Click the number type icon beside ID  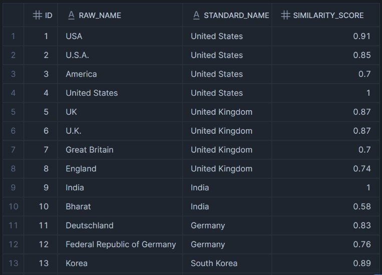[37, 16]
